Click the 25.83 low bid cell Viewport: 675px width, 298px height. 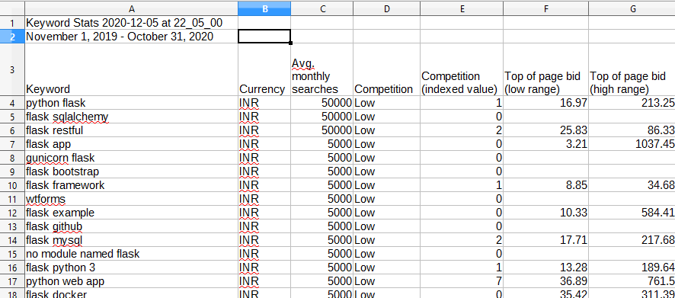click(545, 130)
